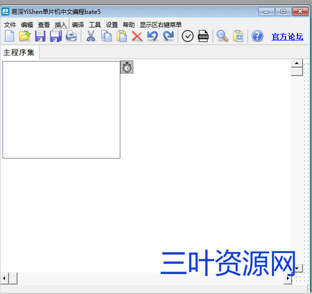The height and width of the screenshot is (294, 312).
Task: Open the 文件 menu
Action: pyautogui.click(x=10, y=24)
